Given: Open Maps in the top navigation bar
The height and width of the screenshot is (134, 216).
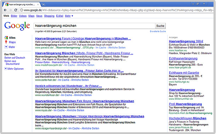Looking at the screenshot, I should 32,16.
